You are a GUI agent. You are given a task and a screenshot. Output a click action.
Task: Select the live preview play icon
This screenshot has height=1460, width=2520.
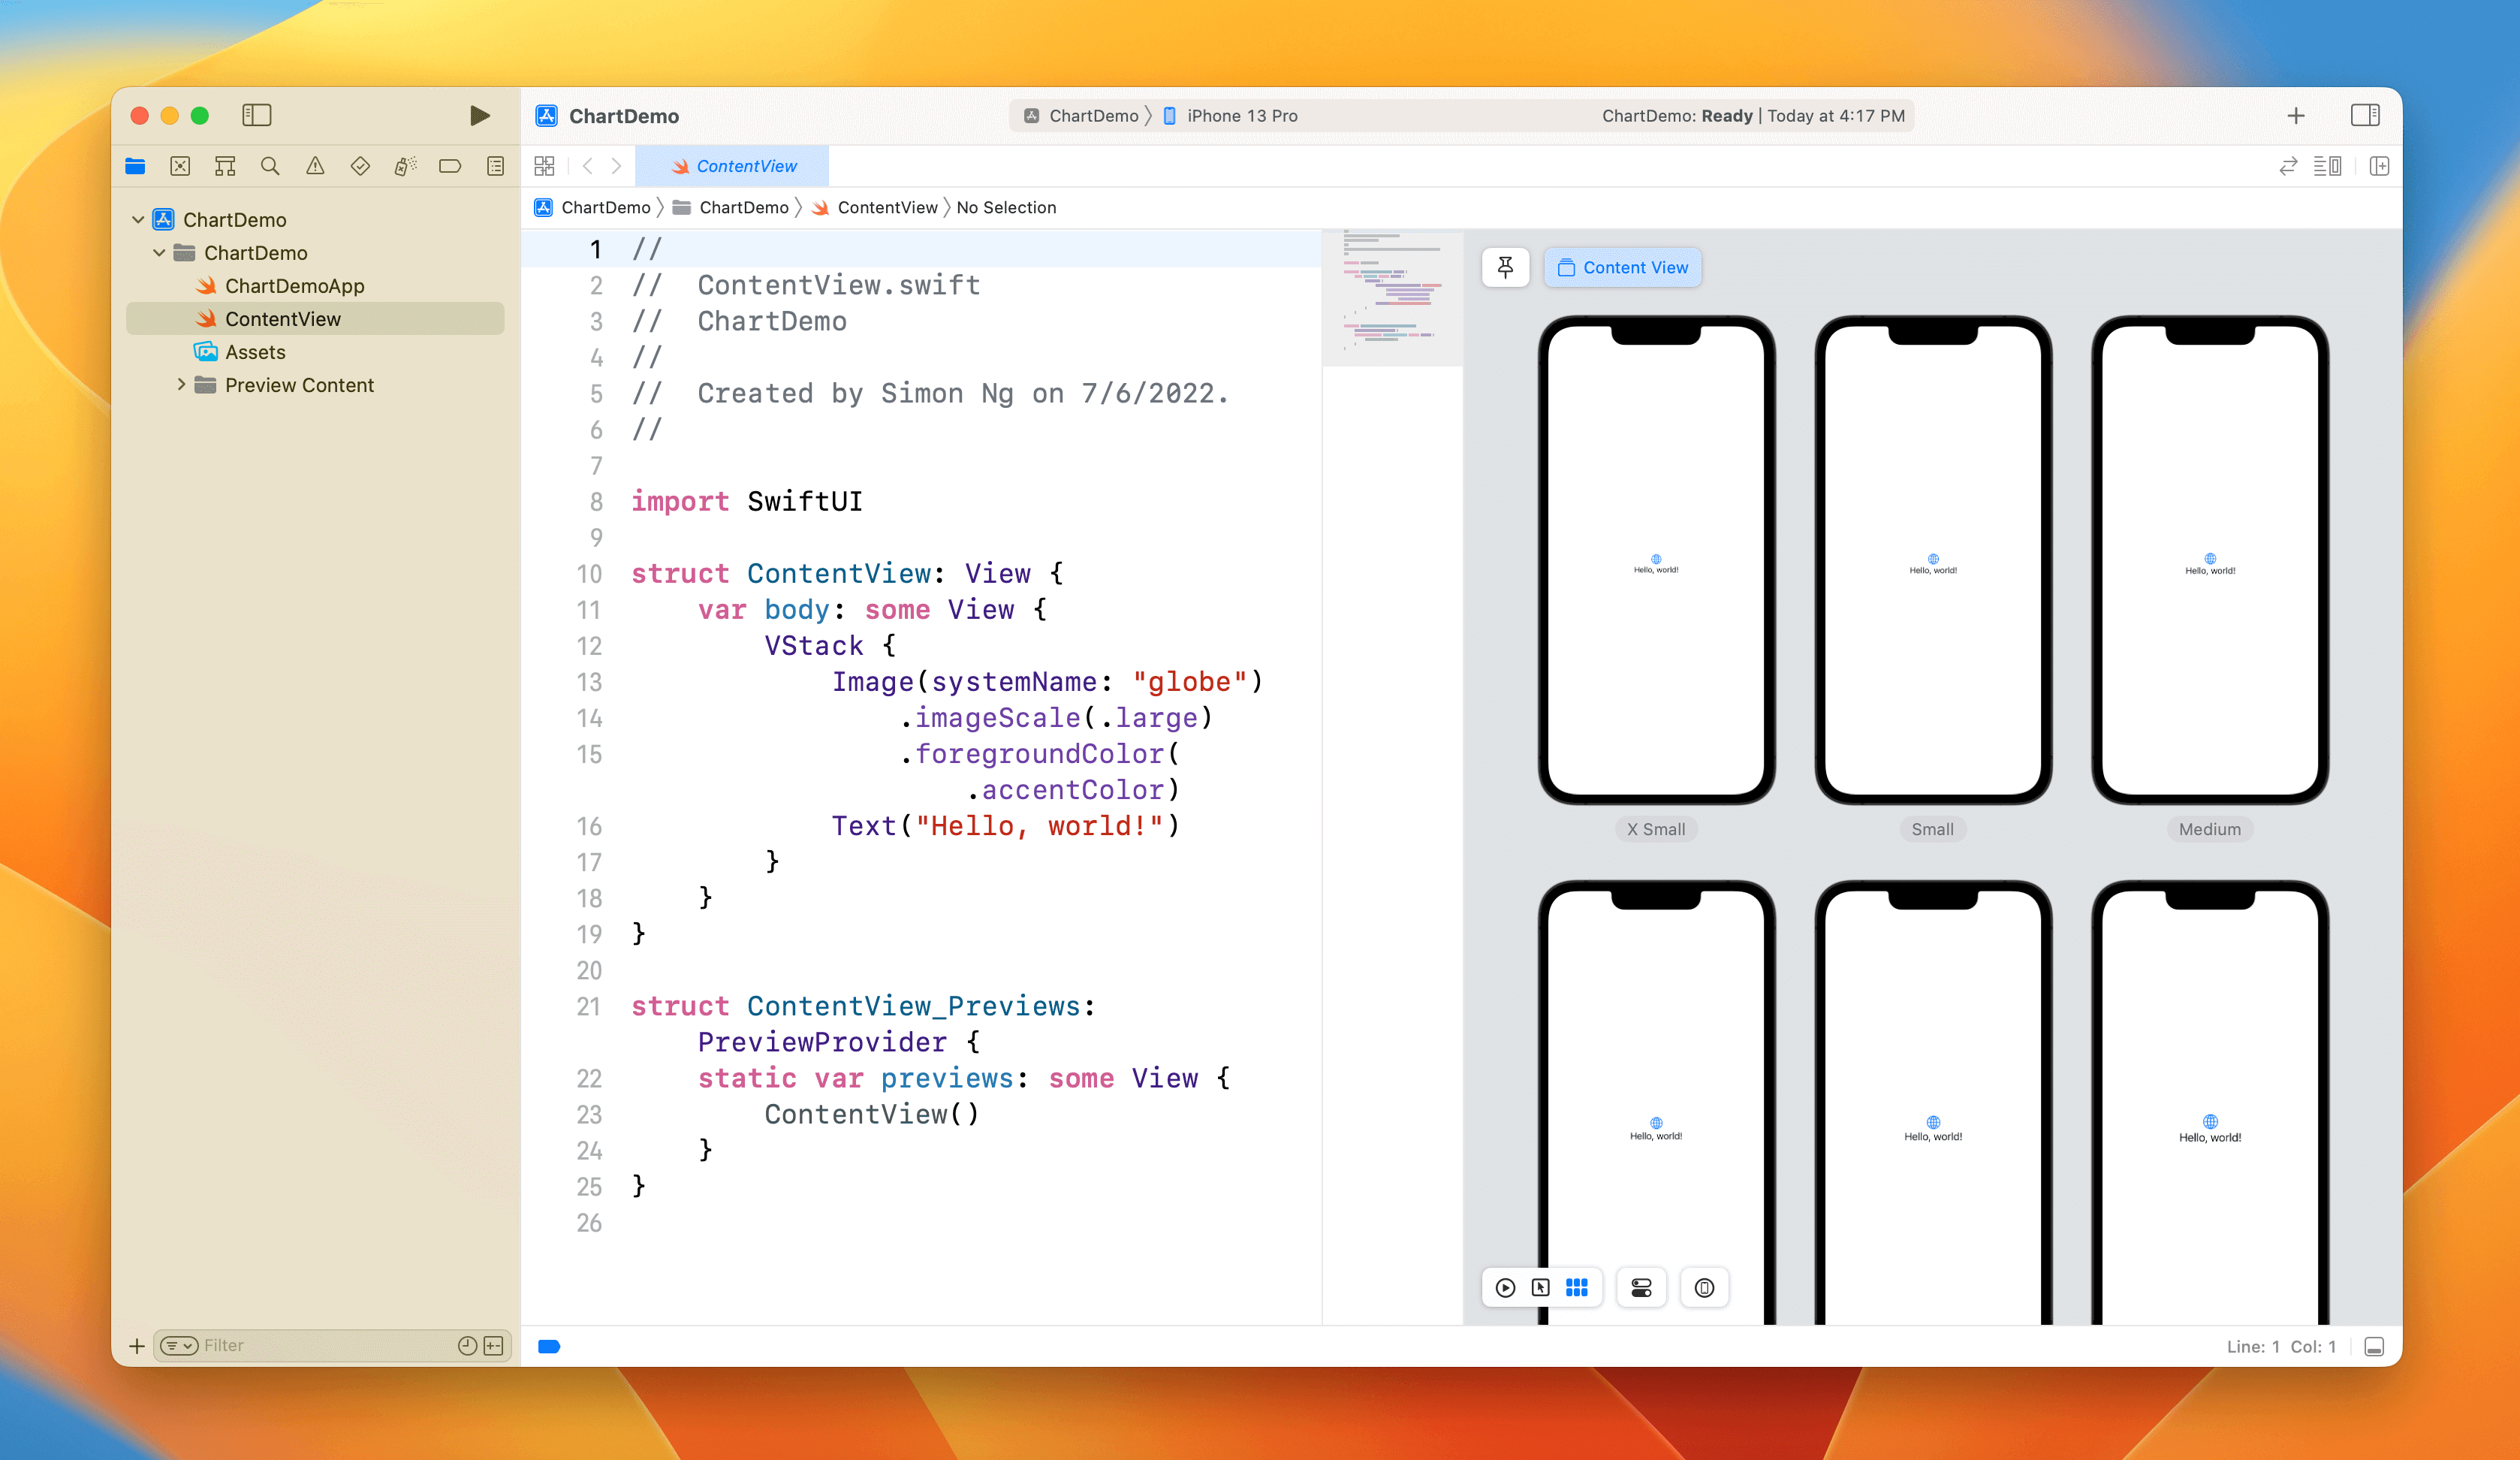point(1505,1288)
